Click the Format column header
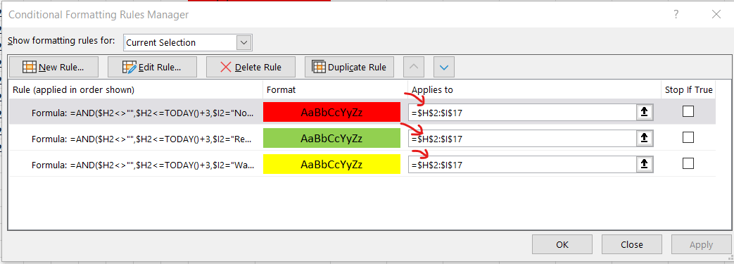Image resolution: width=734 pixels, height=264 pixels. pyautogui.click(x=281, y=90)
